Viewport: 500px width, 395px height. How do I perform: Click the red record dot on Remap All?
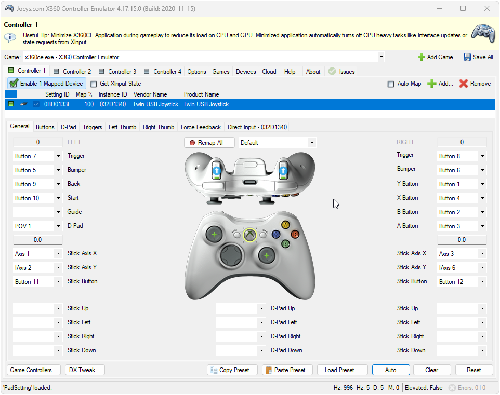[x=192, y=143]
